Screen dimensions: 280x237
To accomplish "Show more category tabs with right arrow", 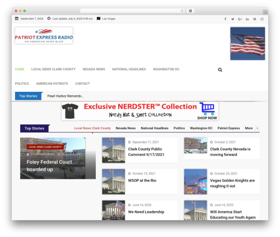I will tap(257, 128).
